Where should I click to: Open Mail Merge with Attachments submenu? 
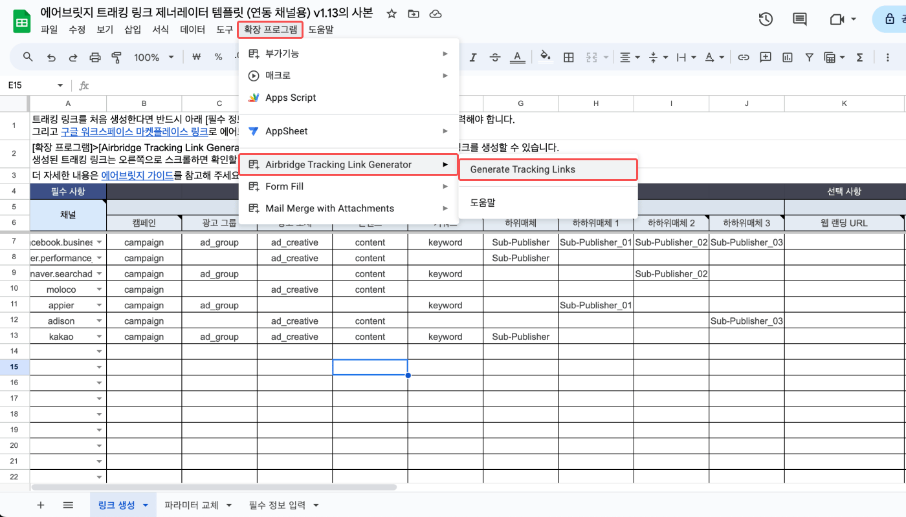[349, 208]
